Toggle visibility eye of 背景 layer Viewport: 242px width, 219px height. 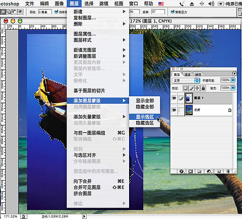[x=174, y=110]
